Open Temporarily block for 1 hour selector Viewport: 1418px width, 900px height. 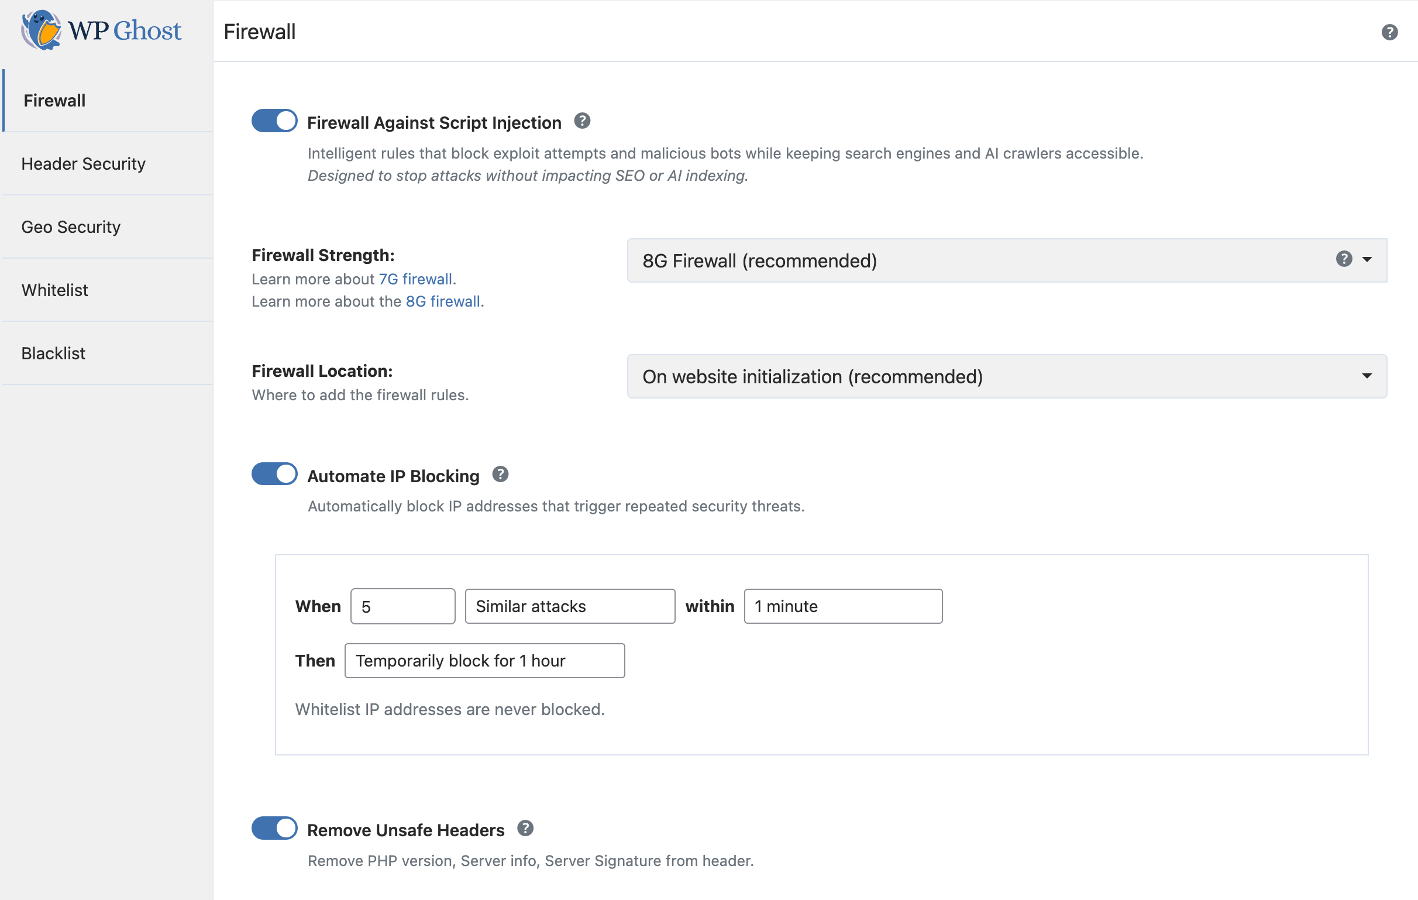(x=484, y=661)
